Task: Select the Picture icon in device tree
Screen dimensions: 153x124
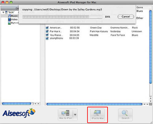Action: pos(10,23)
